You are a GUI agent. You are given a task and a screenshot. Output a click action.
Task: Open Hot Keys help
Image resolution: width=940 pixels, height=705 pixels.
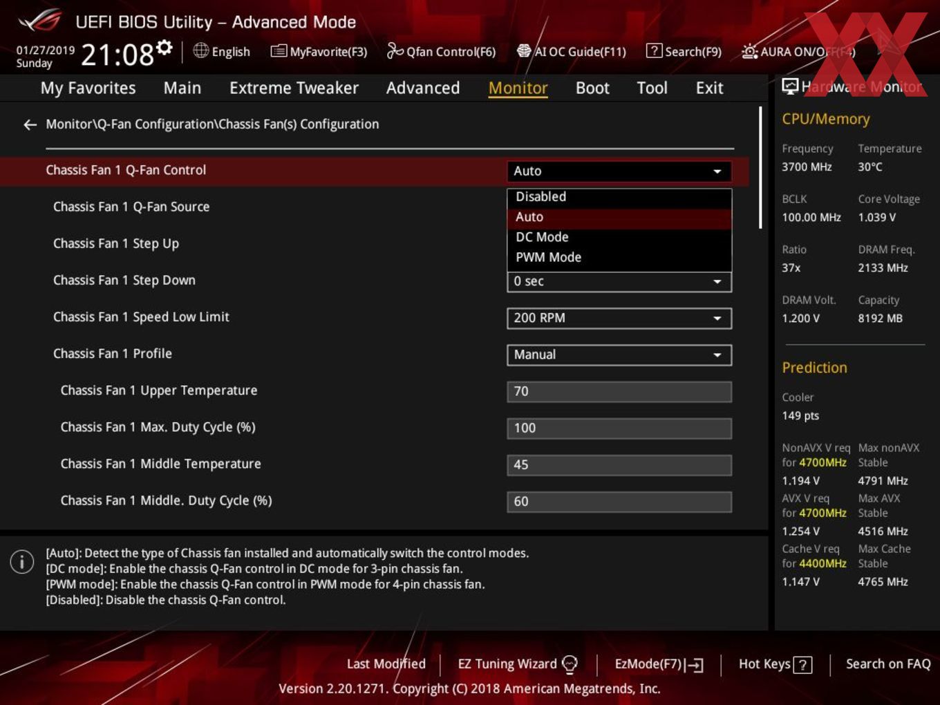click(x=775, y=664)
